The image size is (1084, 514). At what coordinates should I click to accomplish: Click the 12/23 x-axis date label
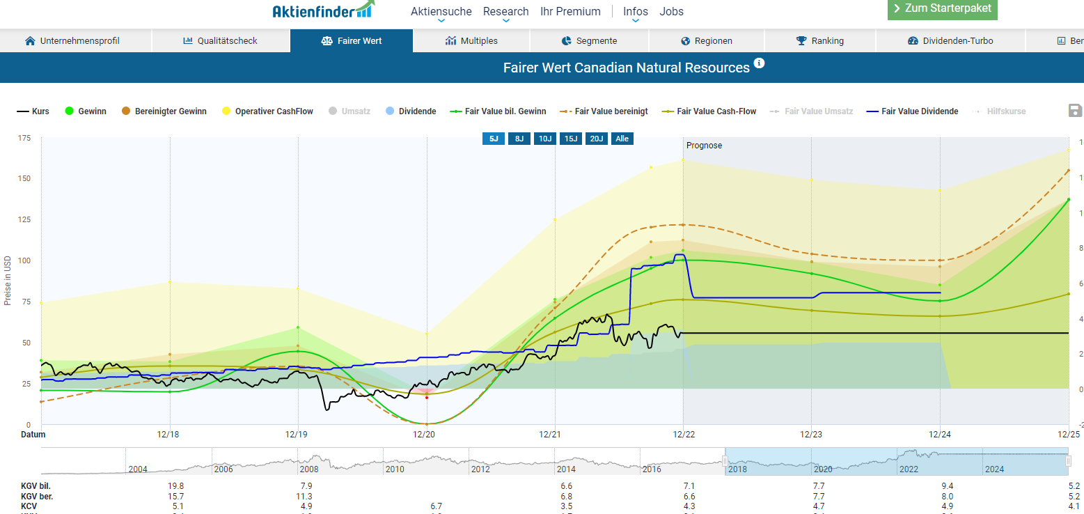click(810, 435)
